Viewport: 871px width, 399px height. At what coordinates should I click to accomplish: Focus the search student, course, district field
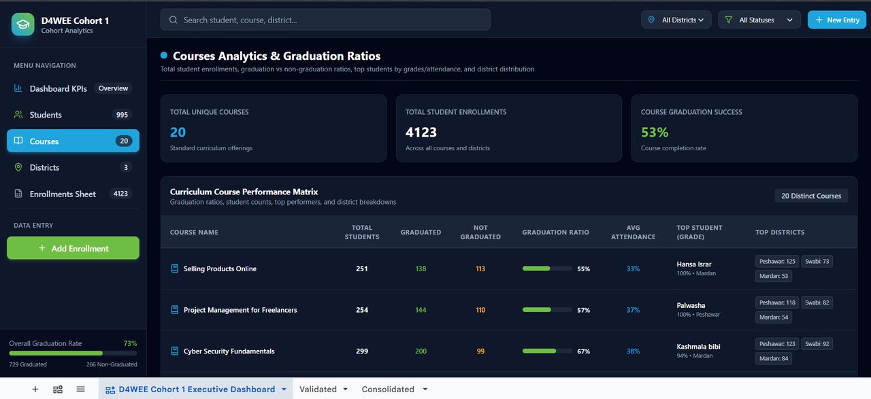point(325,20)
